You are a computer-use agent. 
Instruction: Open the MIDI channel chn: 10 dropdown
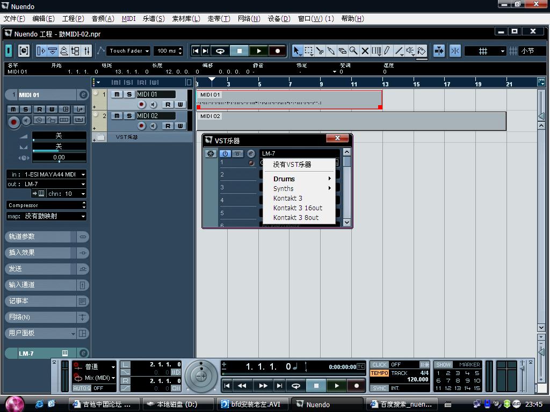click(67, 193)
